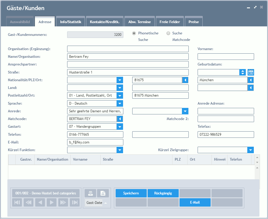The height and width of the screenshot is (219, 268).
Task: Click the lookup arrow beside PLZ 81675
Action: (x=185, y=80)
